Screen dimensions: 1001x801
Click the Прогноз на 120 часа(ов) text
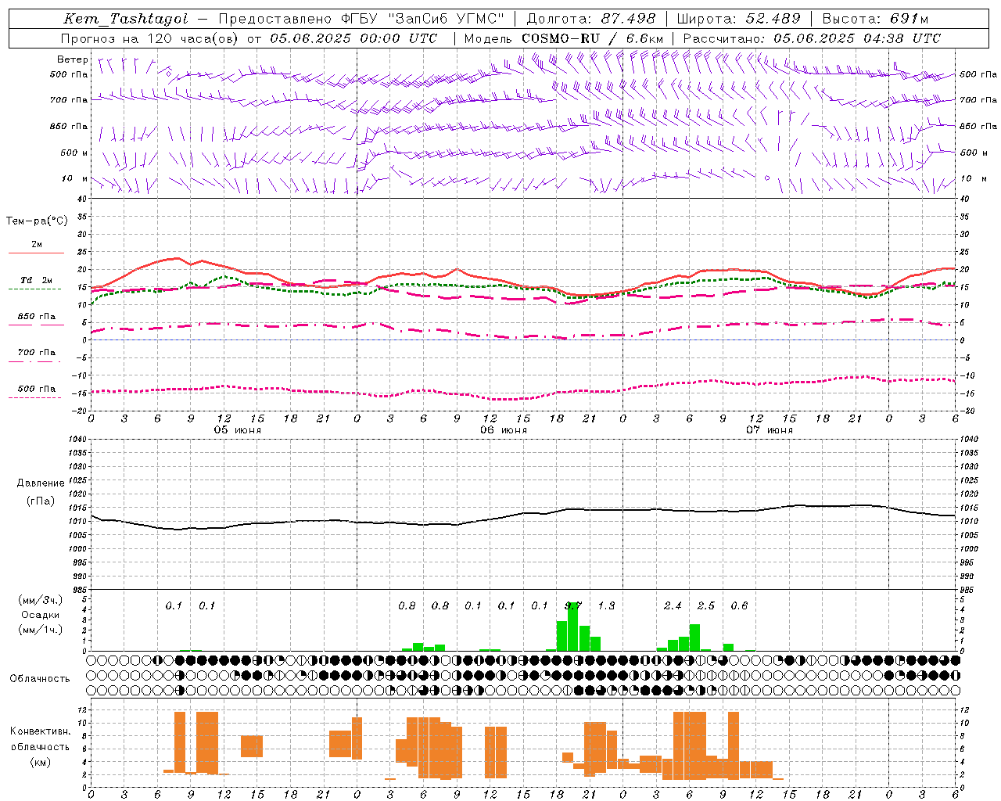[150, 38]
